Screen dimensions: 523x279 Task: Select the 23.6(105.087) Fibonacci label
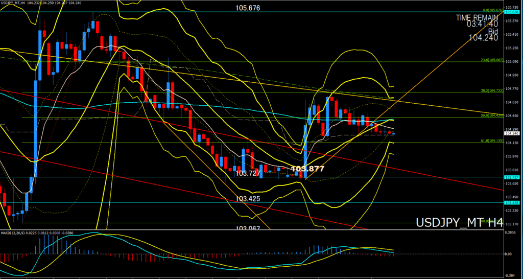click(x=493, y=60)
